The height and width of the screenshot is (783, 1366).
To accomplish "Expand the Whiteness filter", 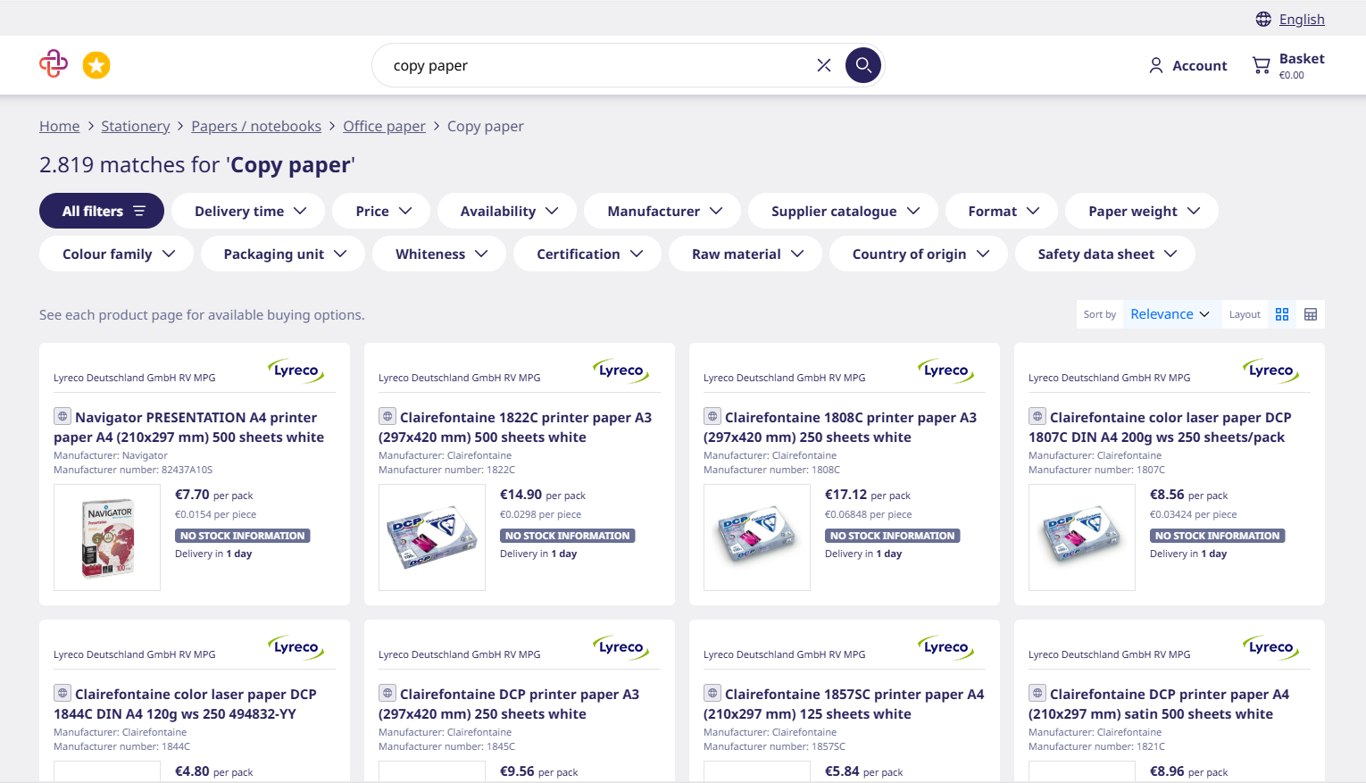I will (x=439, y=254).
